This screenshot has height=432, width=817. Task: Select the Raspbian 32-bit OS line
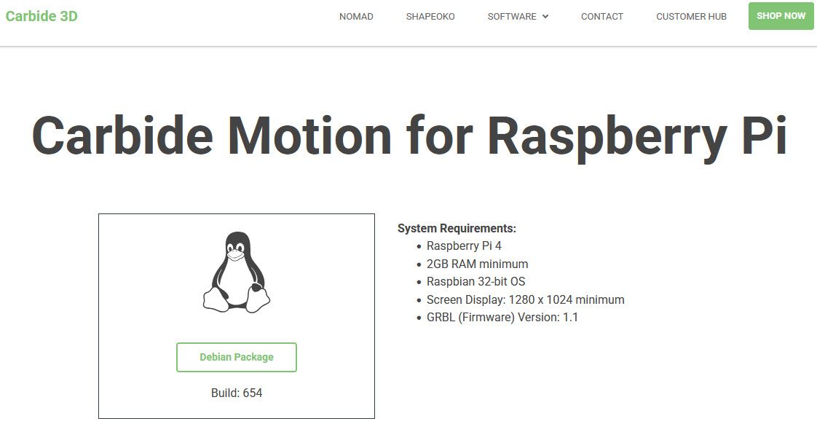(475, 281)
